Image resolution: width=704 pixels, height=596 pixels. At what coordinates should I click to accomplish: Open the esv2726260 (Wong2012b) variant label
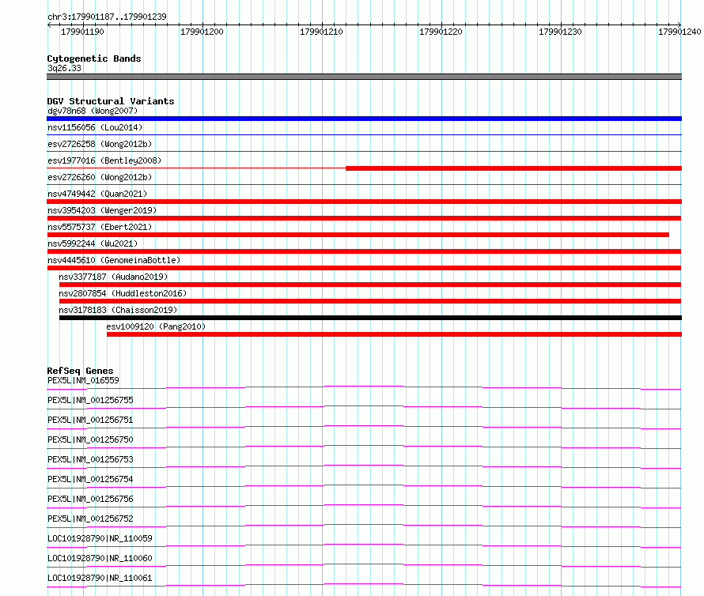point(100,177)
